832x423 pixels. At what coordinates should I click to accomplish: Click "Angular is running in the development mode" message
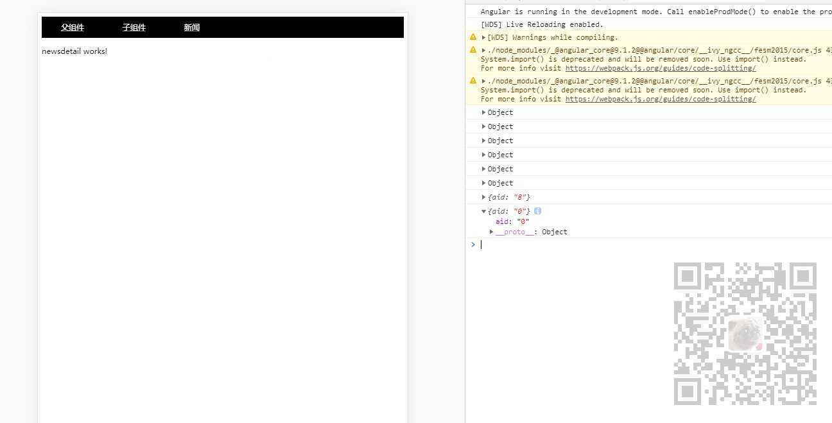point(656,12)
